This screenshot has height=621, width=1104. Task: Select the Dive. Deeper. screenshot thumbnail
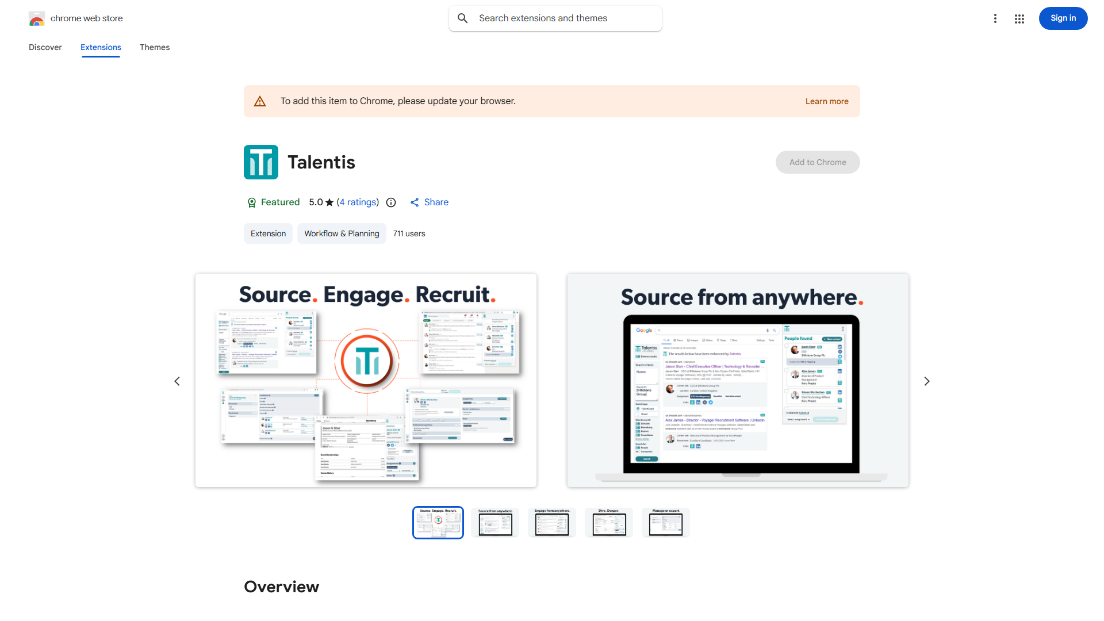click(x=608, y=522)
